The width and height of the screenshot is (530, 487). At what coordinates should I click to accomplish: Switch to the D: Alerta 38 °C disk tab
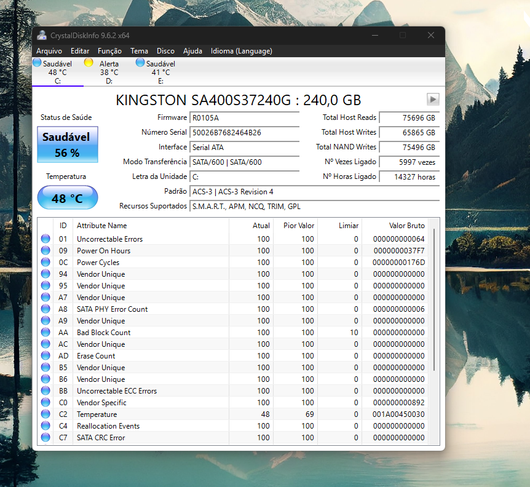(x=109, y=72)
